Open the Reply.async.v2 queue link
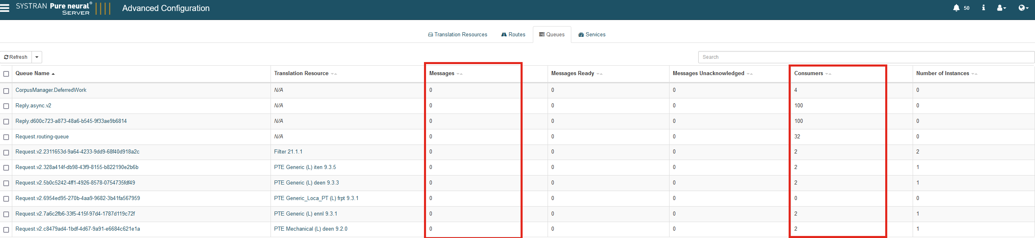Image resolution: width=1035 pixels, height=238 pixels. (x=33, y=106)
